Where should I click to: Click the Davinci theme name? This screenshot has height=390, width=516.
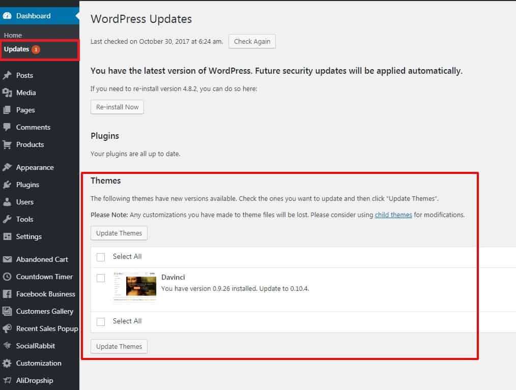coord(173,277)
